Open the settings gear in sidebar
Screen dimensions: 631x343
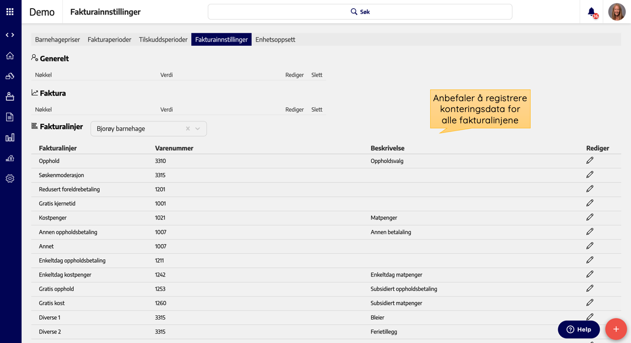tap(10, 179)
